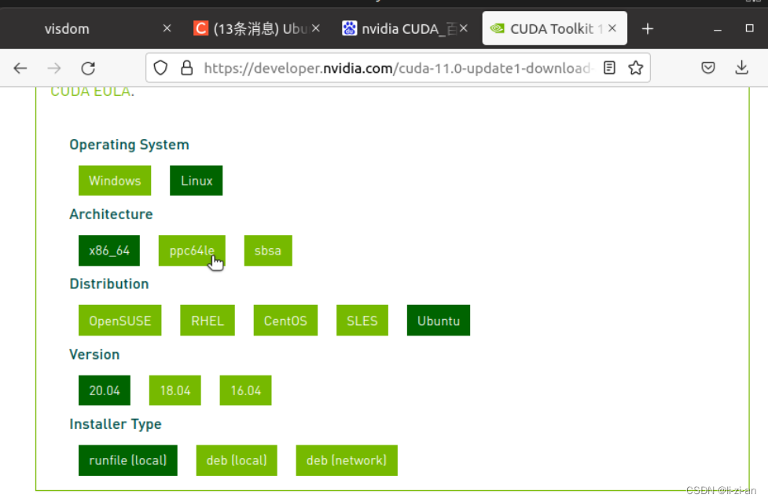Image resolution: width=768 pixels, height=502 pixels.
Task: Open the Downloads panel
Action: [x=741, y=68]
